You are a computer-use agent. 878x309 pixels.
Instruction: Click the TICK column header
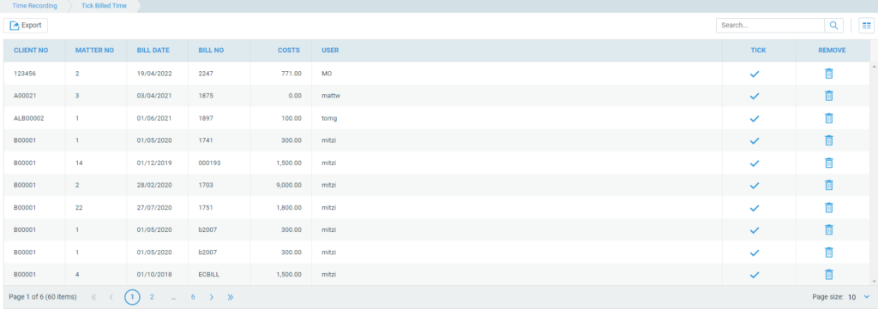758,51
